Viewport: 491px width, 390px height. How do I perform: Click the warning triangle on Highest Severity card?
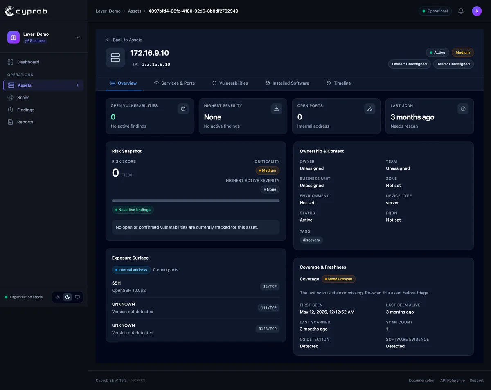click(x=276, y=109)
